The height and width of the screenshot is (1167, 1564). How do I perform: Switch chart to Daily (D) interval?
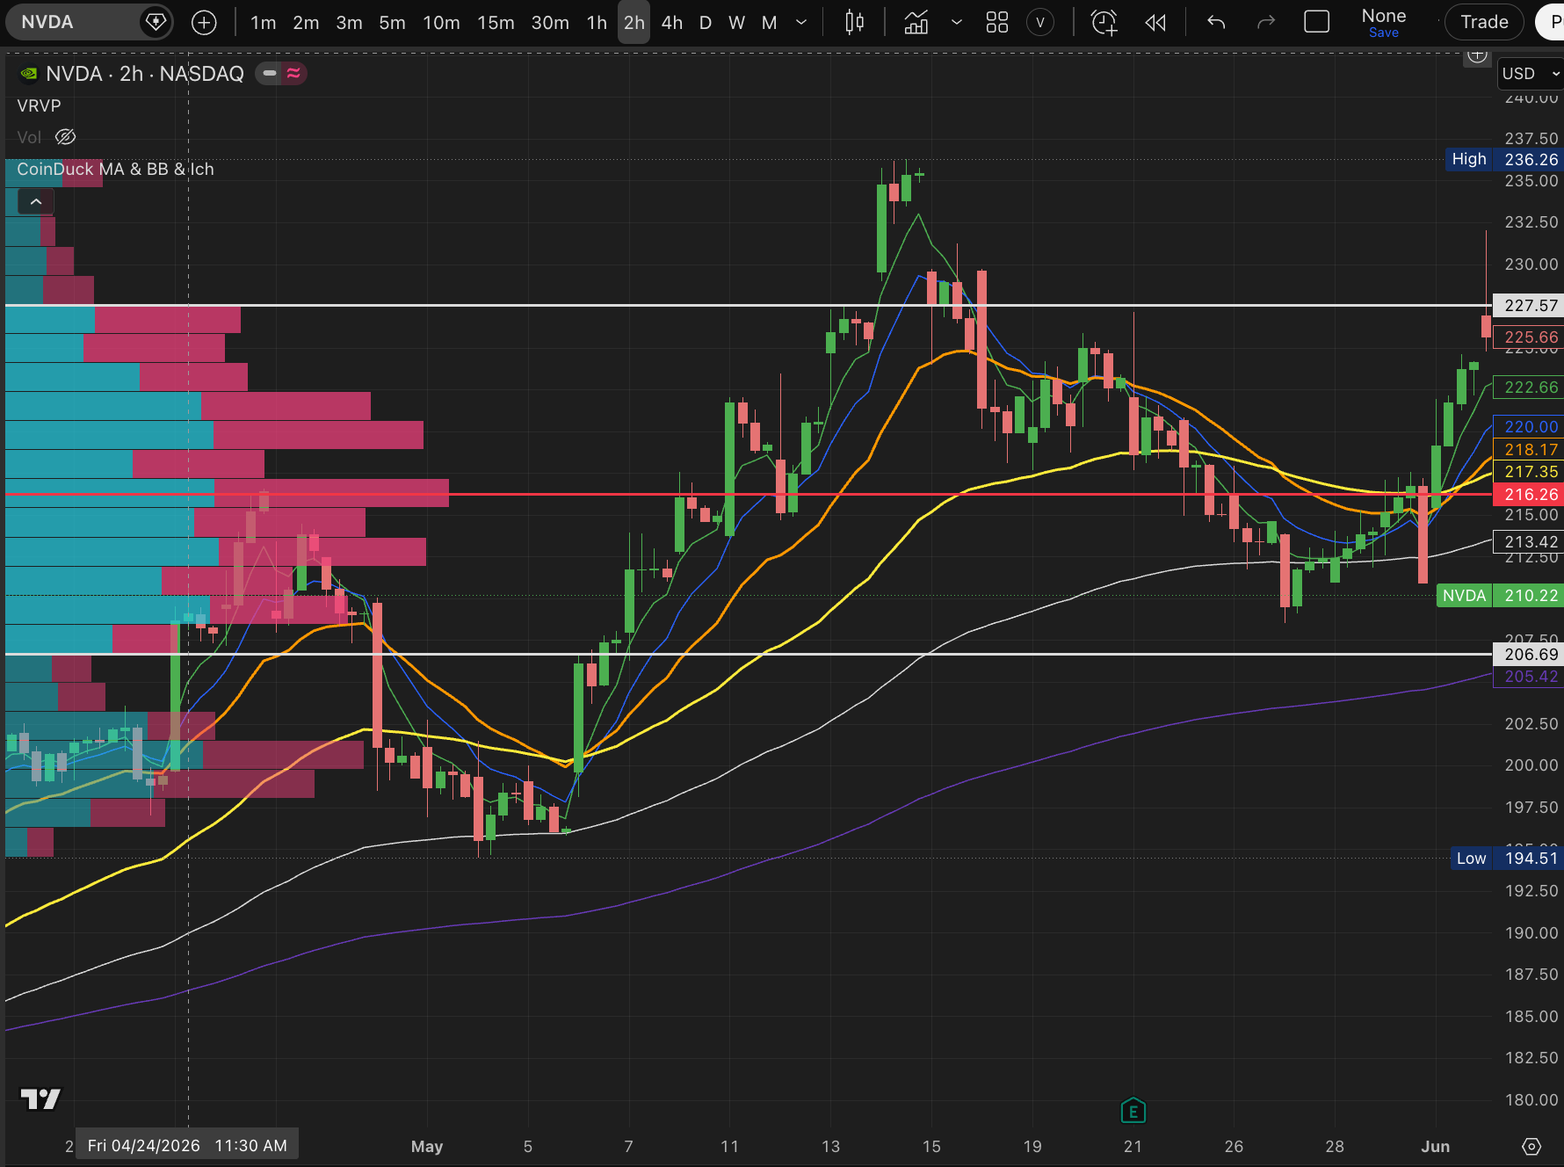pyautogui.click(x=705, y=23)
